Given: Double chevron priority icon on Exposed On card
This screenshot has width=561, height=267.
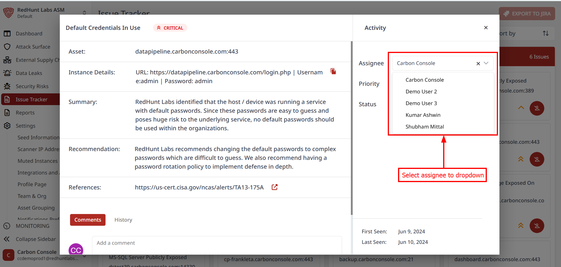Looking at the screenshot, I should pyautogui.click(x=521, y=225).
